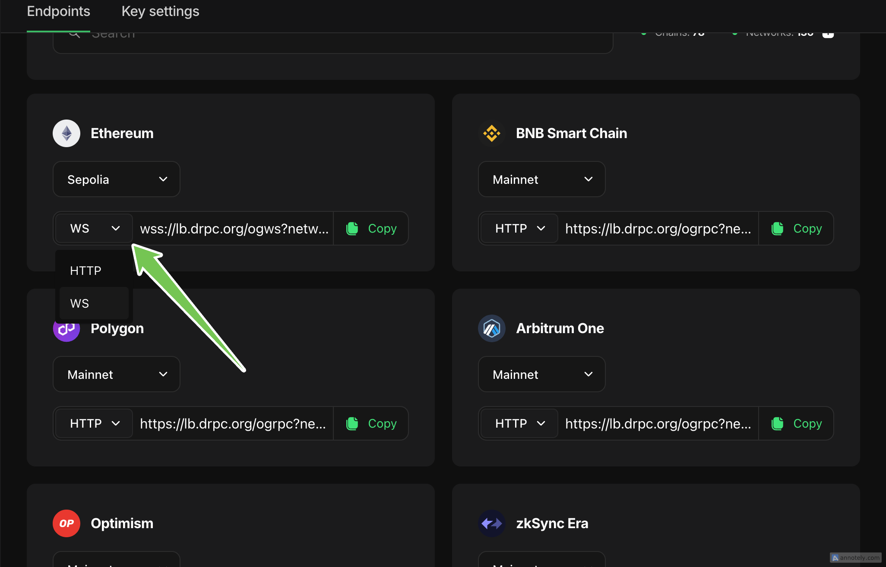
Task: Click the Ethereum chain logo icon
Action: click(x=66, y=133)
